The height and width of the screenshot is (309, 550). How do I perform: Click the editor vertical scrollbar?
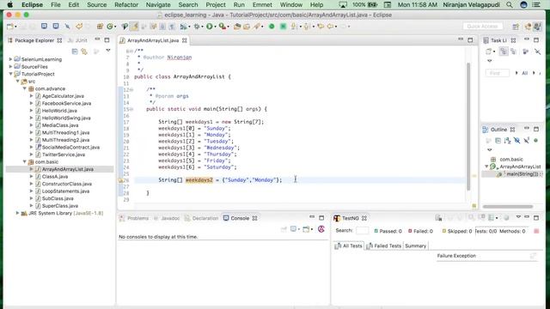pos(467,126)
